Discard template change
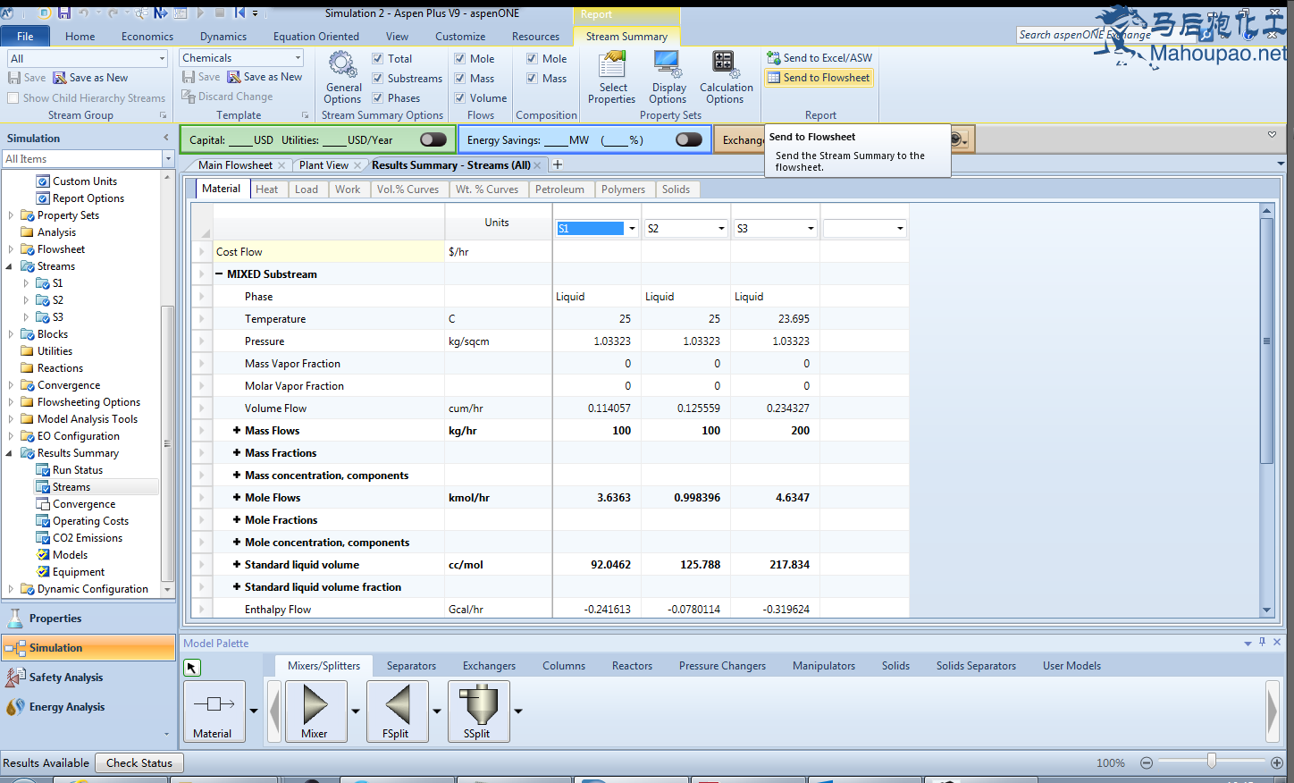Screen dimensions: 1294x783 coord(227,97)
